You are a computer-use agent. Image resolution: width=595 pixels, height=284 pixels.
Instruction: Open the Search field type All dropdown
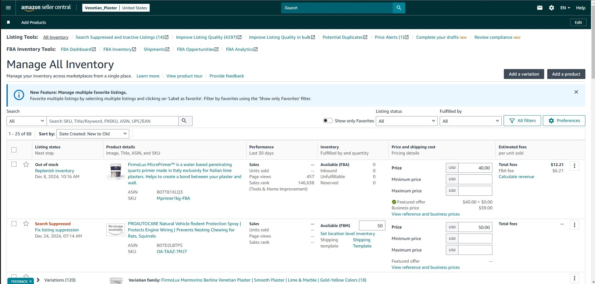coord(26,121)
